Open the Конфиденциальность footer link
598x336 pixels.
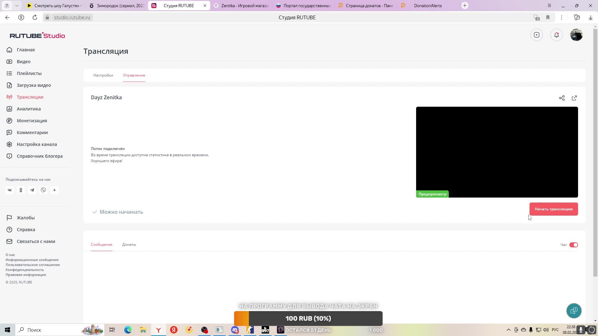(25, 270)
